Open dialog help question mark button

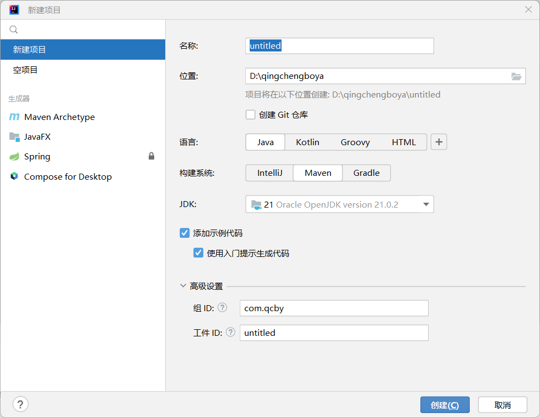20,404
